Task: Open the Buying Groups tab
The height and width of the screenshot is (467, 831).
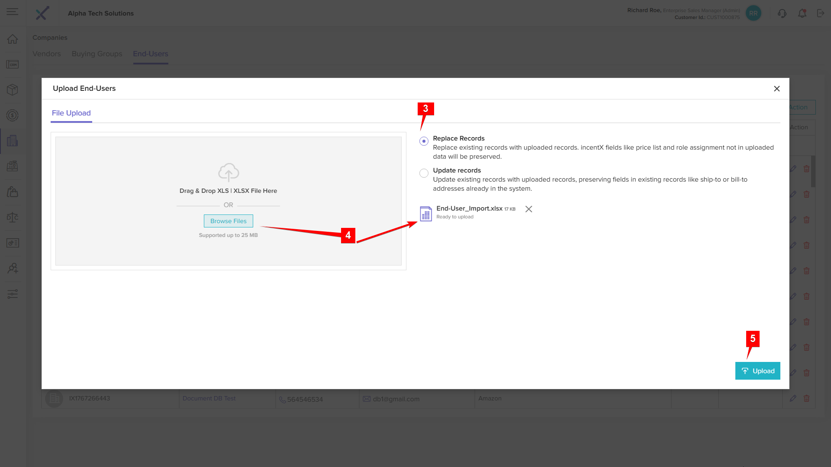Action: (x=97, y=54)
